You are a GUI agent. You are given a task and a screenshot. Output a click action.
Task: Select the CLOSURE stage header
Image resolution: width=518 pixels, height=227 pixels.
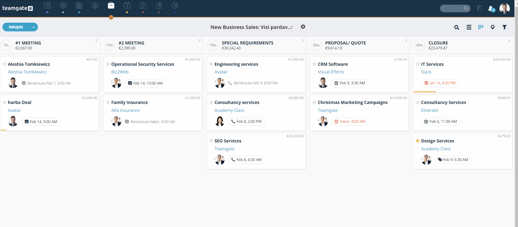[463, 45]
